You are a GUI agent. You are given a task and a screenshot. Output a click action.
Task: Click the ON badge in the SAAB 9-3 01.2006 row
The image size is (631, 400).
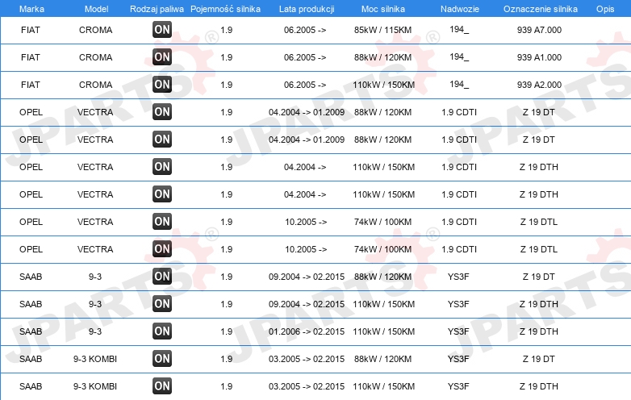[x=162, y=331]
